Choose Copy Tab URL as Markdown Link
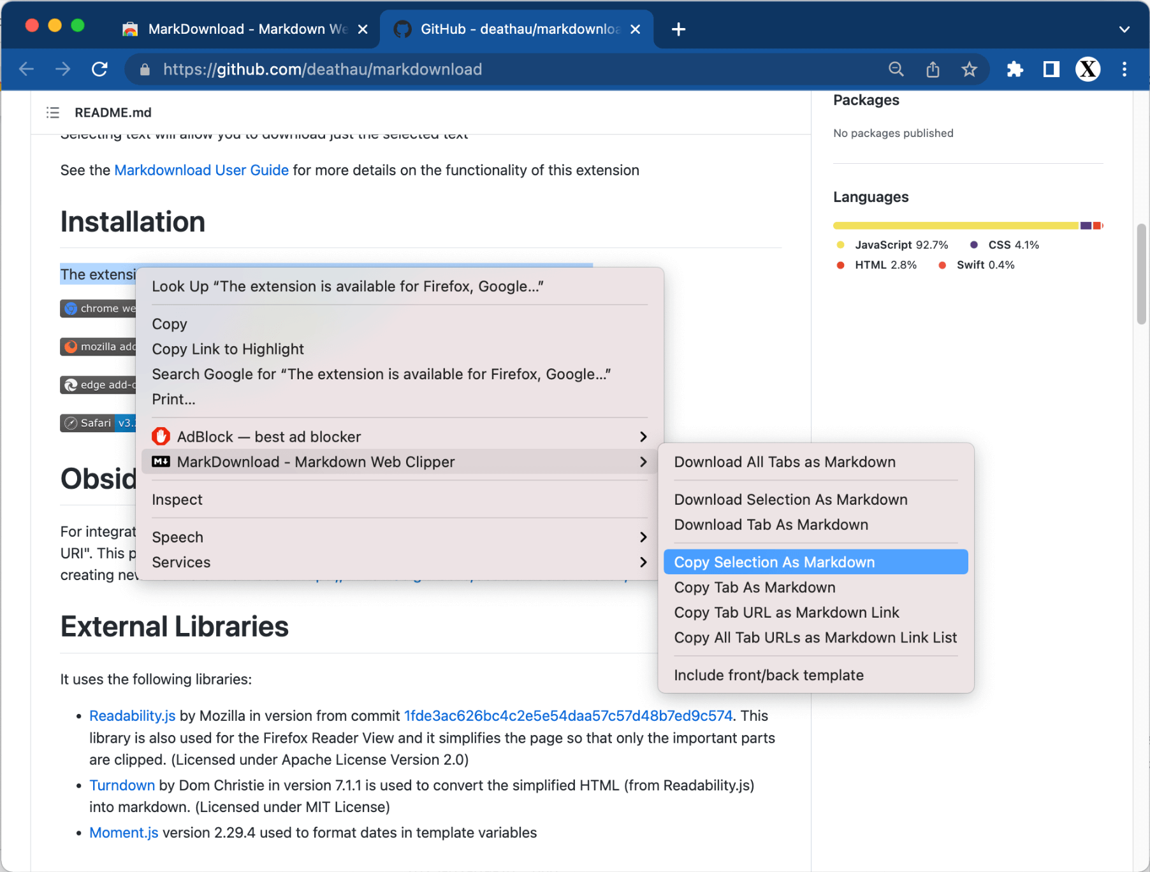This screenshot has height=872, width=1150. coord(815,613)
